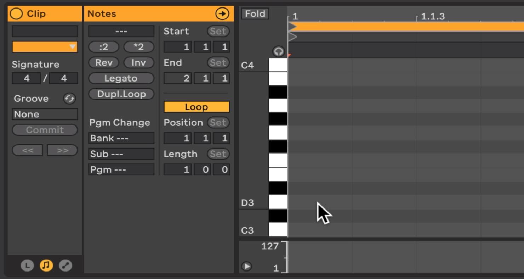The height and width of the screenshot is (279, 524).
Task: Click the Clip activator circle icon
Action: click(16, 13)
